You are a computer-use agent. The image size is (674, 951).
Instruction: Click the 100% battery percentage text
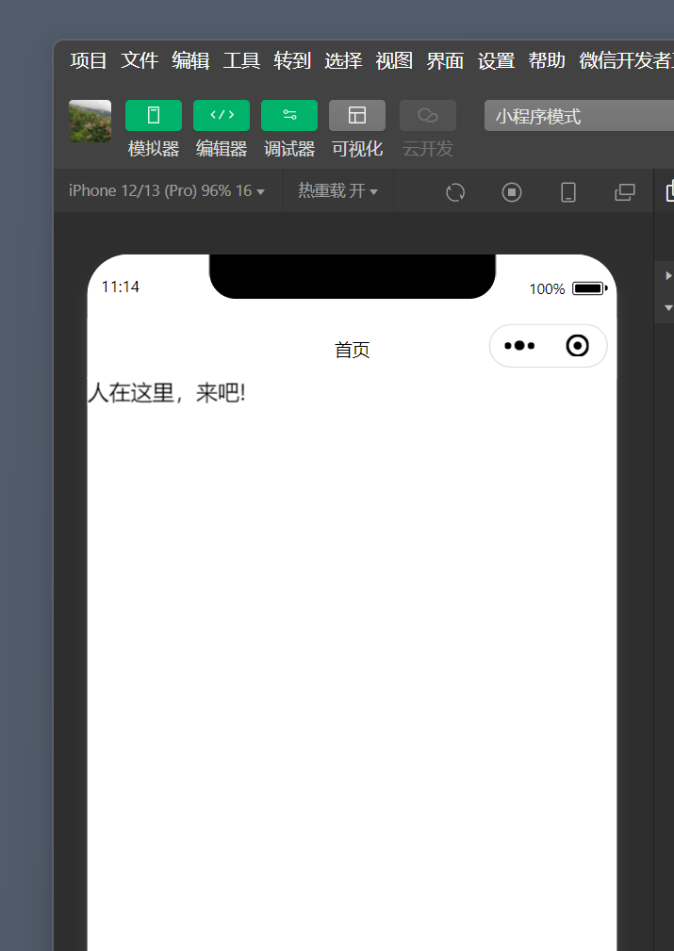(x=547, y=288)
